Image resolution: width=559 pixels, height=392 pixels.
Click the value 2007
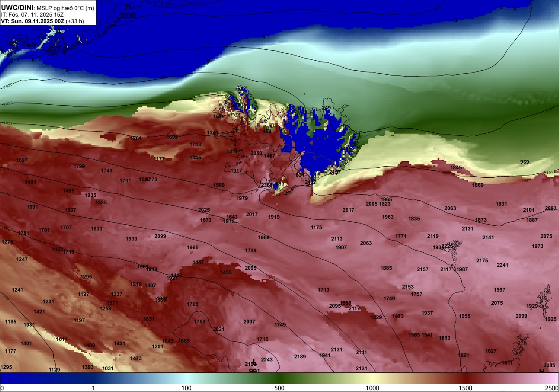tap(249, 322)
